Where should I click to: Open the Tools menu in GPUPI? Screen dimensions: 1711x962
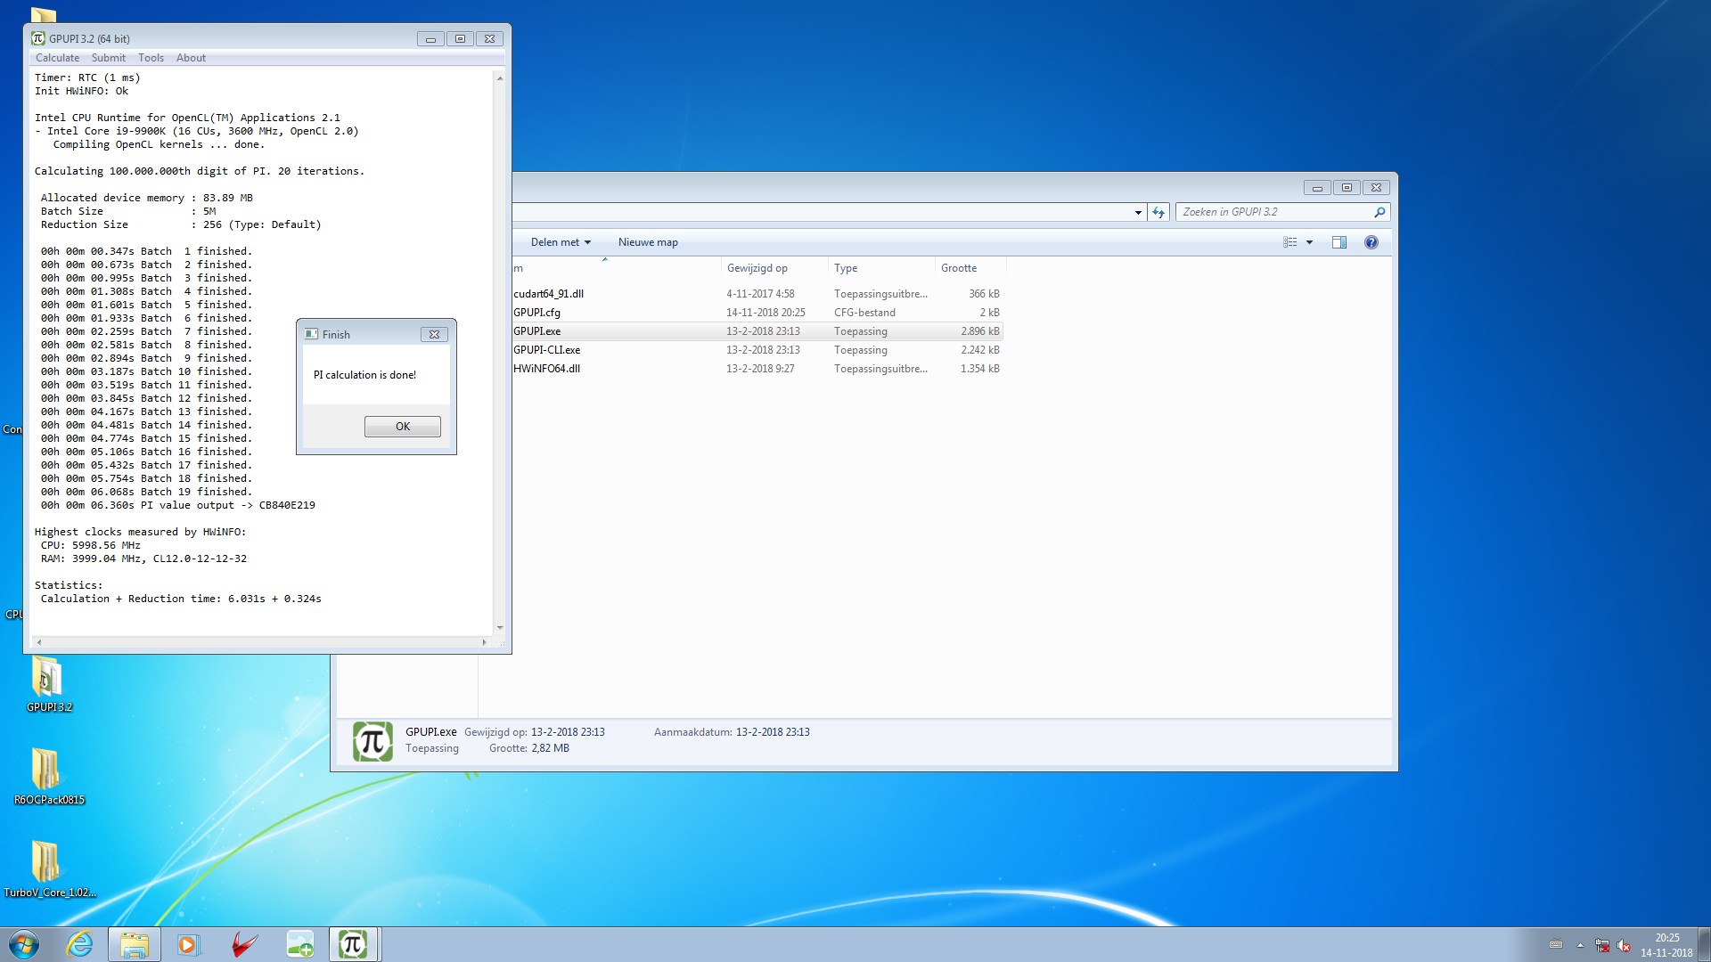151,58
